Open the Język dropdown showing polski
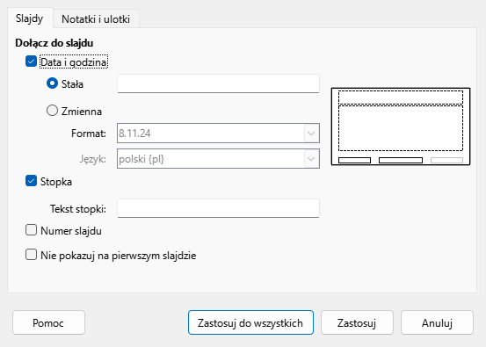Screen dimensions: 486x347 (x=218, y=159)
